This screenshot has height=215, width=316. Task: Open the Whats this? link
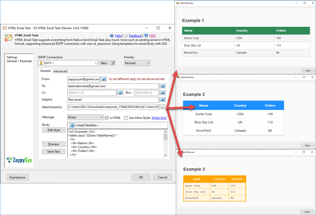click(159, 118)
